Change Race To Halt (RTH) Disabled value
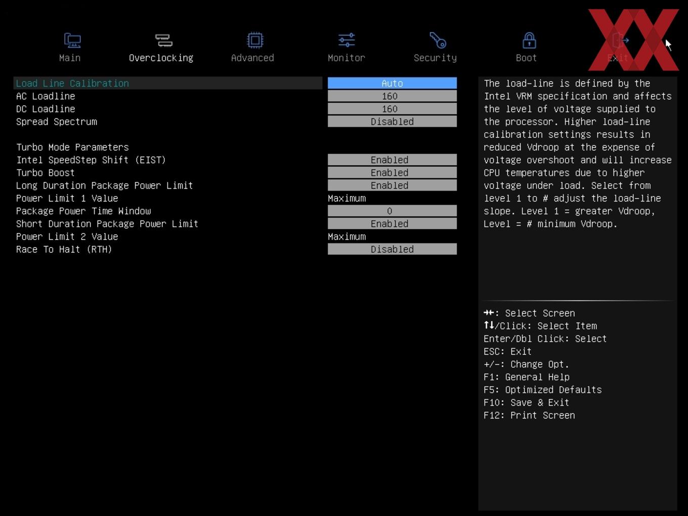 tap(392, 249)
